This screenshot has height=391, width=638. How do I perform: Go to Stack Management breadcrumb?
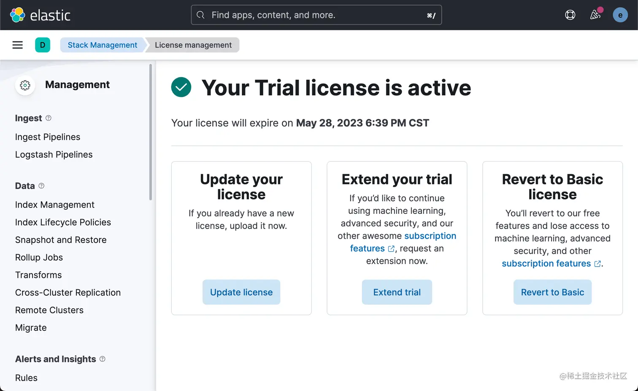103,45
